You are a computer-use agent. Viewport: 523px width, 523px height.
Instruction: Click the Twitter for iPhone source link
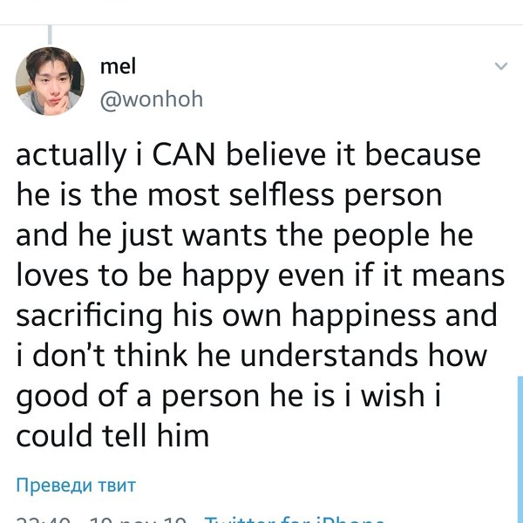[x=295, y=520]
